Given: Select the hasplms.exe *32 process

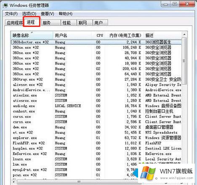Looking at the screenshot, I should click(96, 148).
